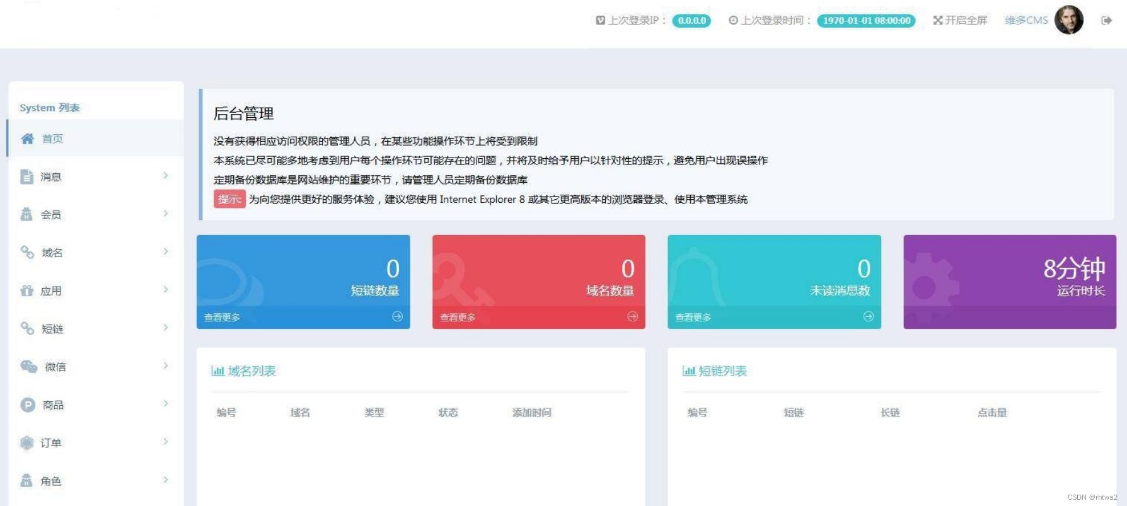Expand the 会员 menu chevron
The height and width of the screenshot is (506, 1127).
click(x=166, y=214)
